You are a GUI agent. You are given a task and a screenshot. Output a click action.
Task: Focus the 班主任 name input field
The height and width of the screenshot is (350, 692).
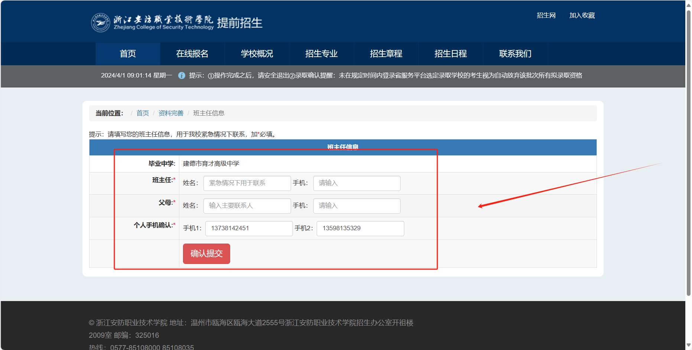(247, 183)
